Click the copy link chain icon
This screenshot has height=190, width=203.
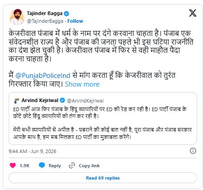(72, 165)
